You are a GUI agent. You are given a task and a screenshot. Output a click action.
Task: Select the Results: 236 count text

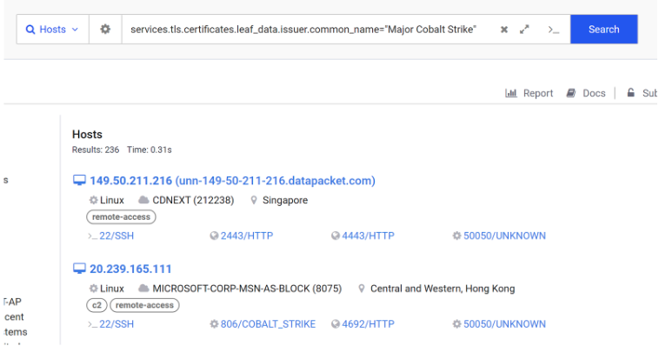click(96, 150)
